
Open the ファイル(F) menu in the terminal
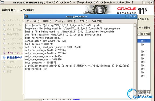coord(33,21)
